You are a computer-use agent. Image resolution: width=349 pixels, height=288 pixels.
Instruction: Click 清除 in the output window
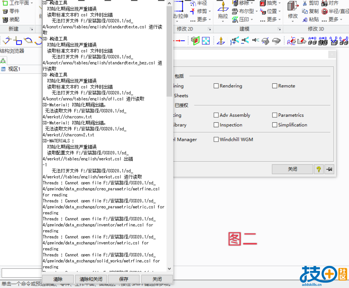pos(58,279)
